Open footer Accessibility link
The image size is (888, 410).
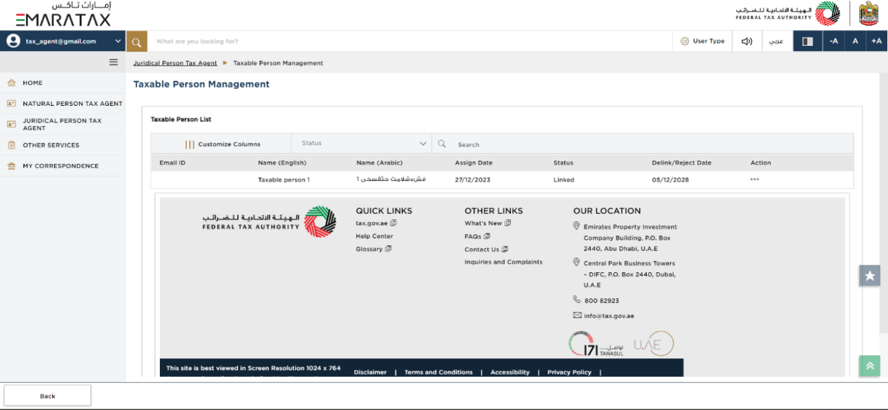[510, 372]
